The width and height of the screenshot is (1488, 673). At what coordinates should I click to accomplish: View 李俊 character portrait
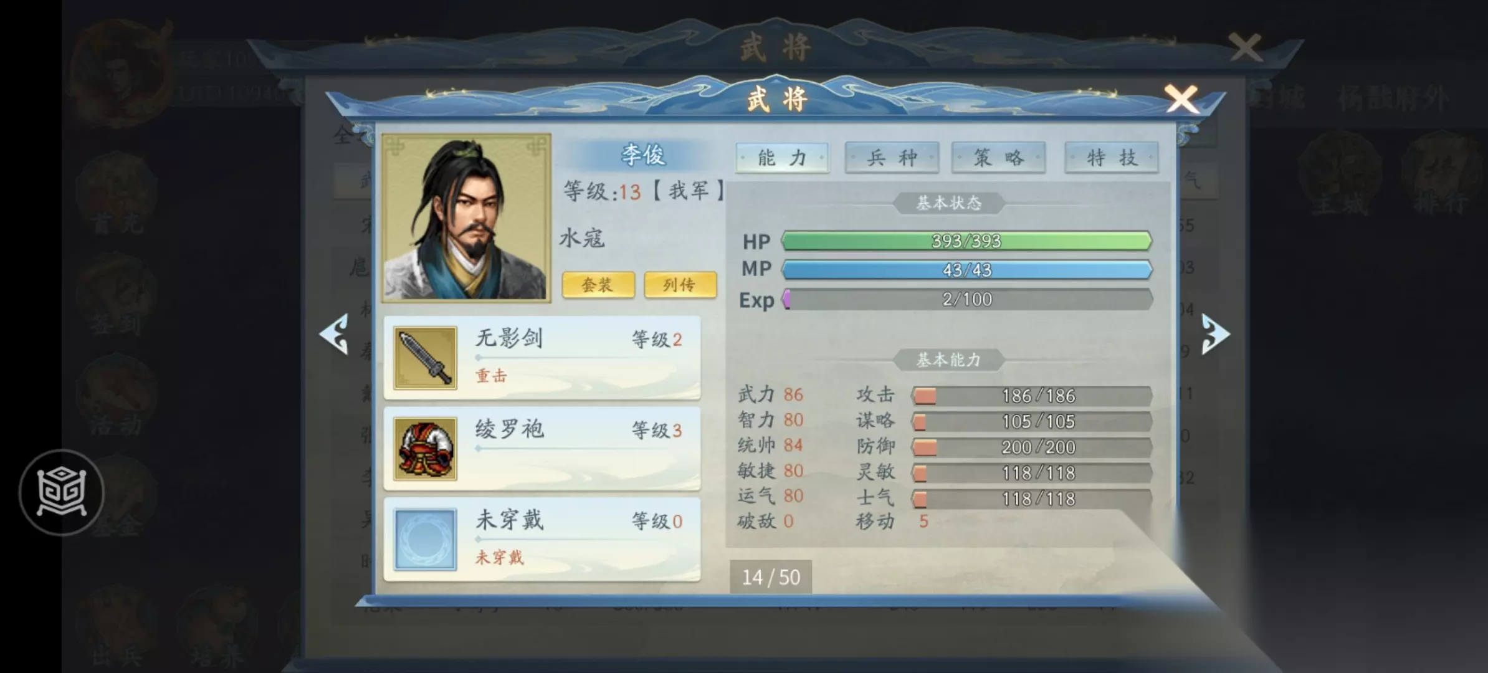pos(466,217)
